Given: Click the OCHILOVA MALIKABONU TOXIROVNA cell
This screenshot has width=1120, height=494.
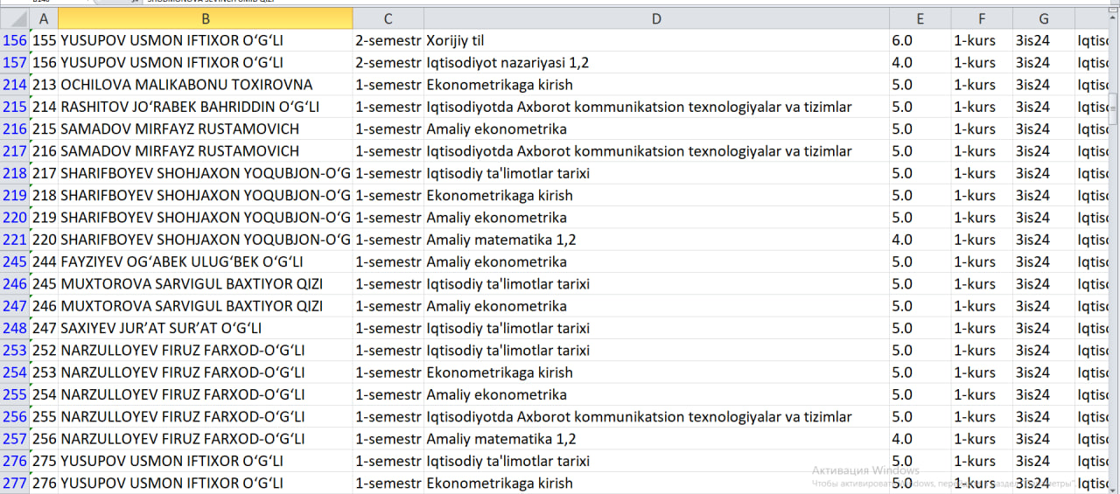Looking at the screenshot, I should click(206, 85).
